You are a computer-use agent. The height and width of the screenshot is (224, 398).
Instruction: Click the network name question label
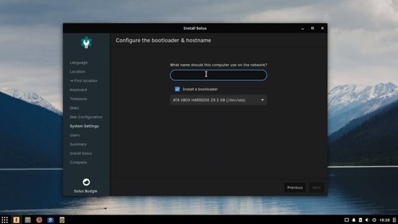pyautogui.click(x=218, y=65)
